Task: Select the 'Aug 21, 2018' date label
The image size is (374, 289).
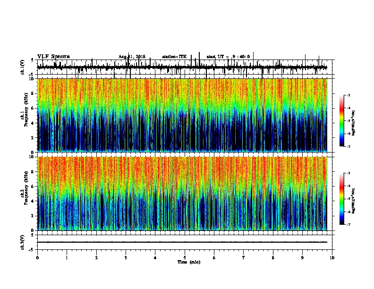Action: pyautogui.click(x=132, y=57)
